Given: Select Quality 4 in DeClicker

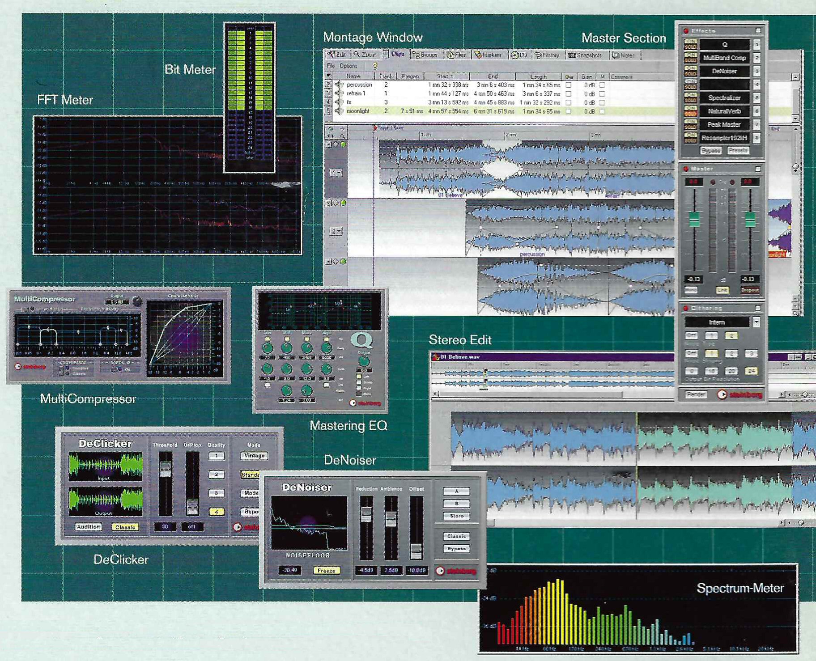Looking at the screenshot, I should coord(216,512).
